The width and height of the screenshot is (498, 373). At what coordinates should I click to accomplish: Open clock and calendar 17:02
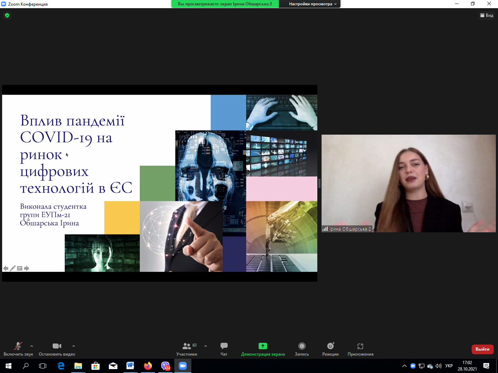[x=467, y=366]
